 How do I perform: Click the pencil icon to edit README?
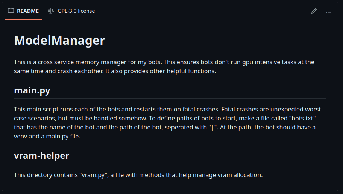point(314,11)
